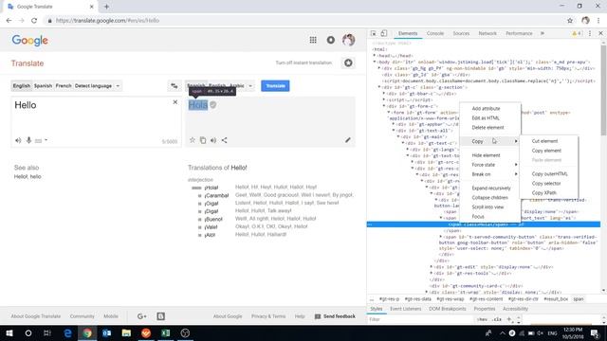This screenshot has height=341, width=607.
Task: Open the source language dropdown arrow
Action: coord(118,86)
